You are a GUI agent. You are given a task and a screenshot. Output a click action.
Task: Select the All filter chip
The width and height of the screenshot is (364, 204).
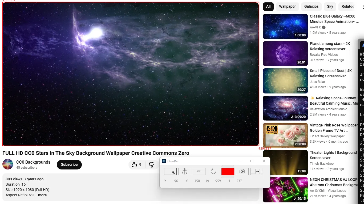268,6
